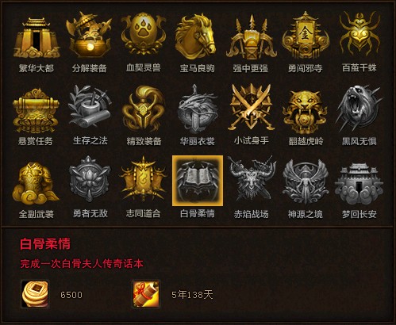Choose the 小试身手 crossed swords icon
The width and height of the screenshot is (396, 325).
click(251, 107)
